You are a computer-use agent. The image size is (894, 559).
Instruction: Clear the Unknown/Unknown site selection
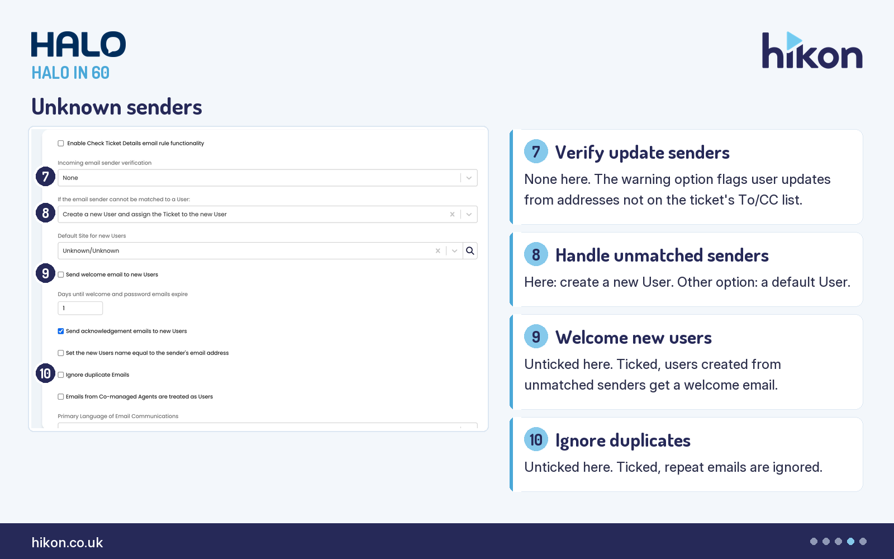[x=438, y=250]
